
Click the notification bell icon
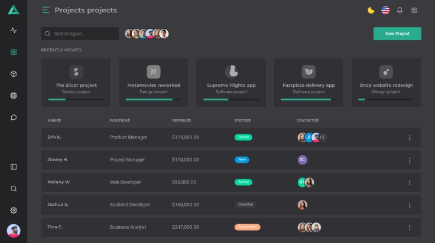click(400, 10)
